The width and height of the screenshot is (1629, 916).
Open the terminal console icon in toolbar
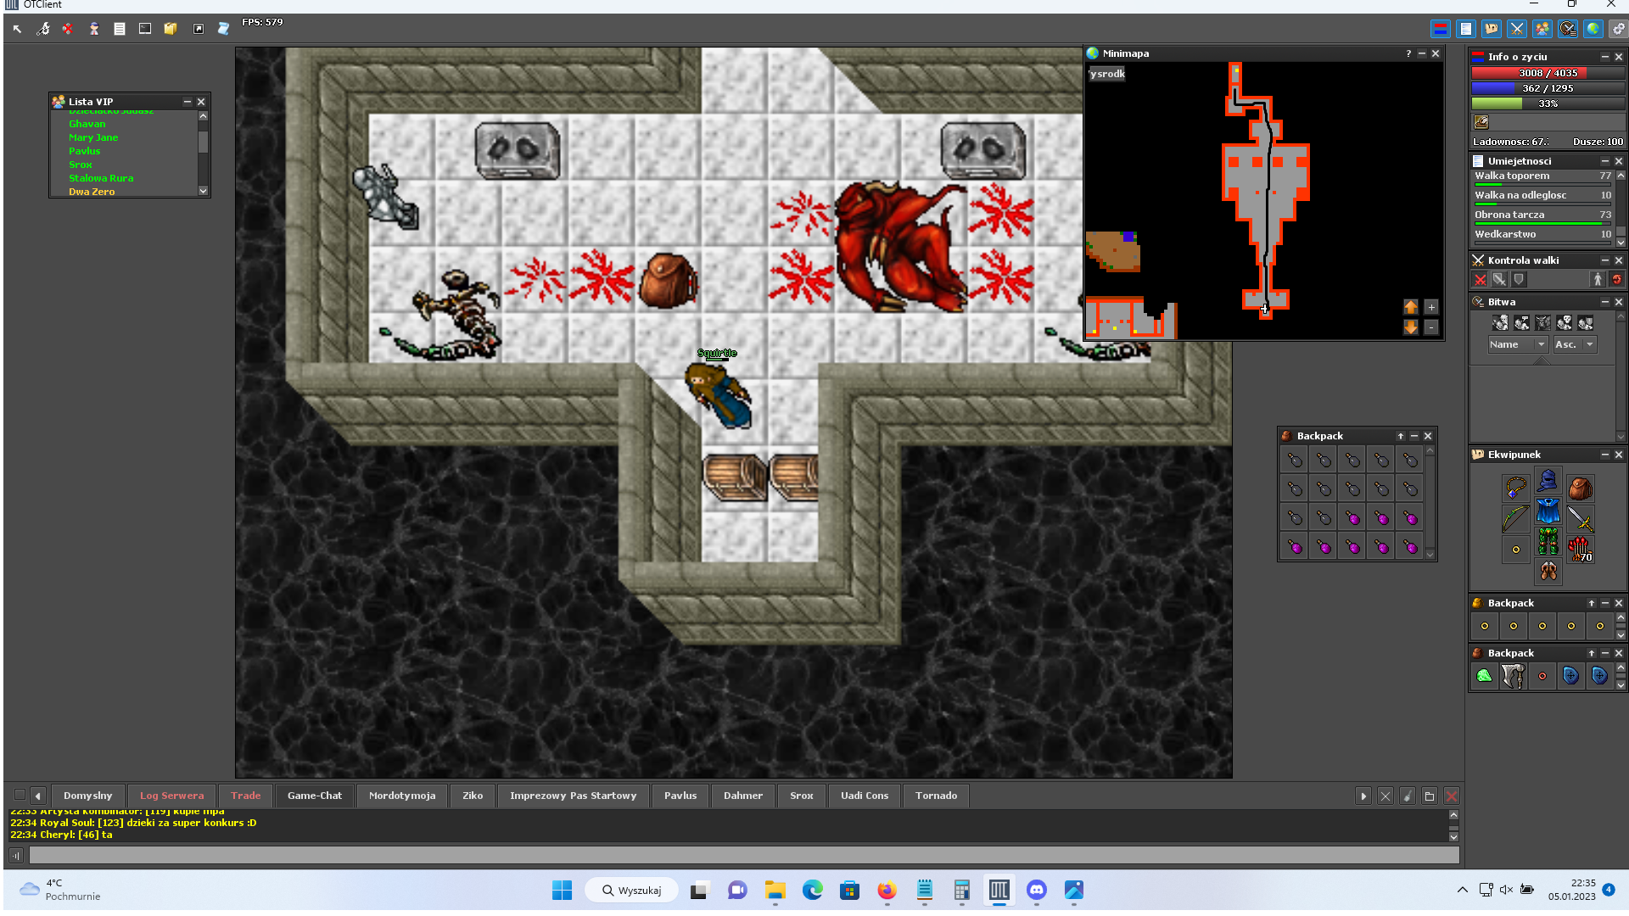145,29
